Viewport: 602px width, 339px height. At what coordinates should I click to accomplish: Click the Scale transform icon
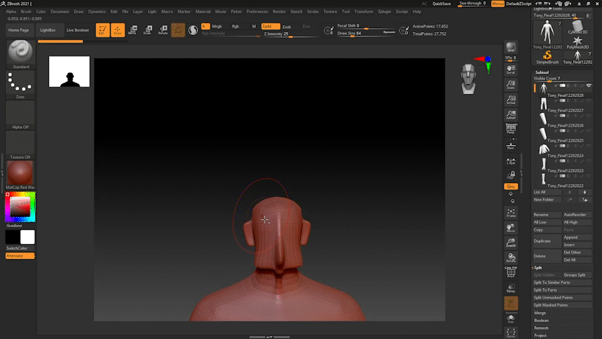tap(147, 30)
